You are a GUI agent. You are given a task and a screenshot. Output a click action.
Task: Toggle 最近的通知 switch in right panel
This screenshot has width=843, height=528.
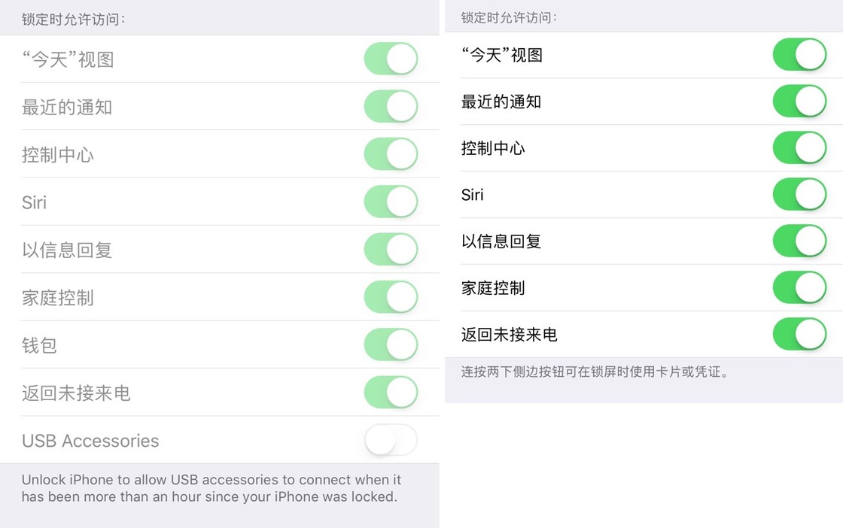point(799,102)
